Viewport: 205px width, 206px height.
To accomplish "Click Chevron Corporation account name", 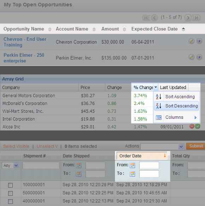I will (x=76, y=42).
